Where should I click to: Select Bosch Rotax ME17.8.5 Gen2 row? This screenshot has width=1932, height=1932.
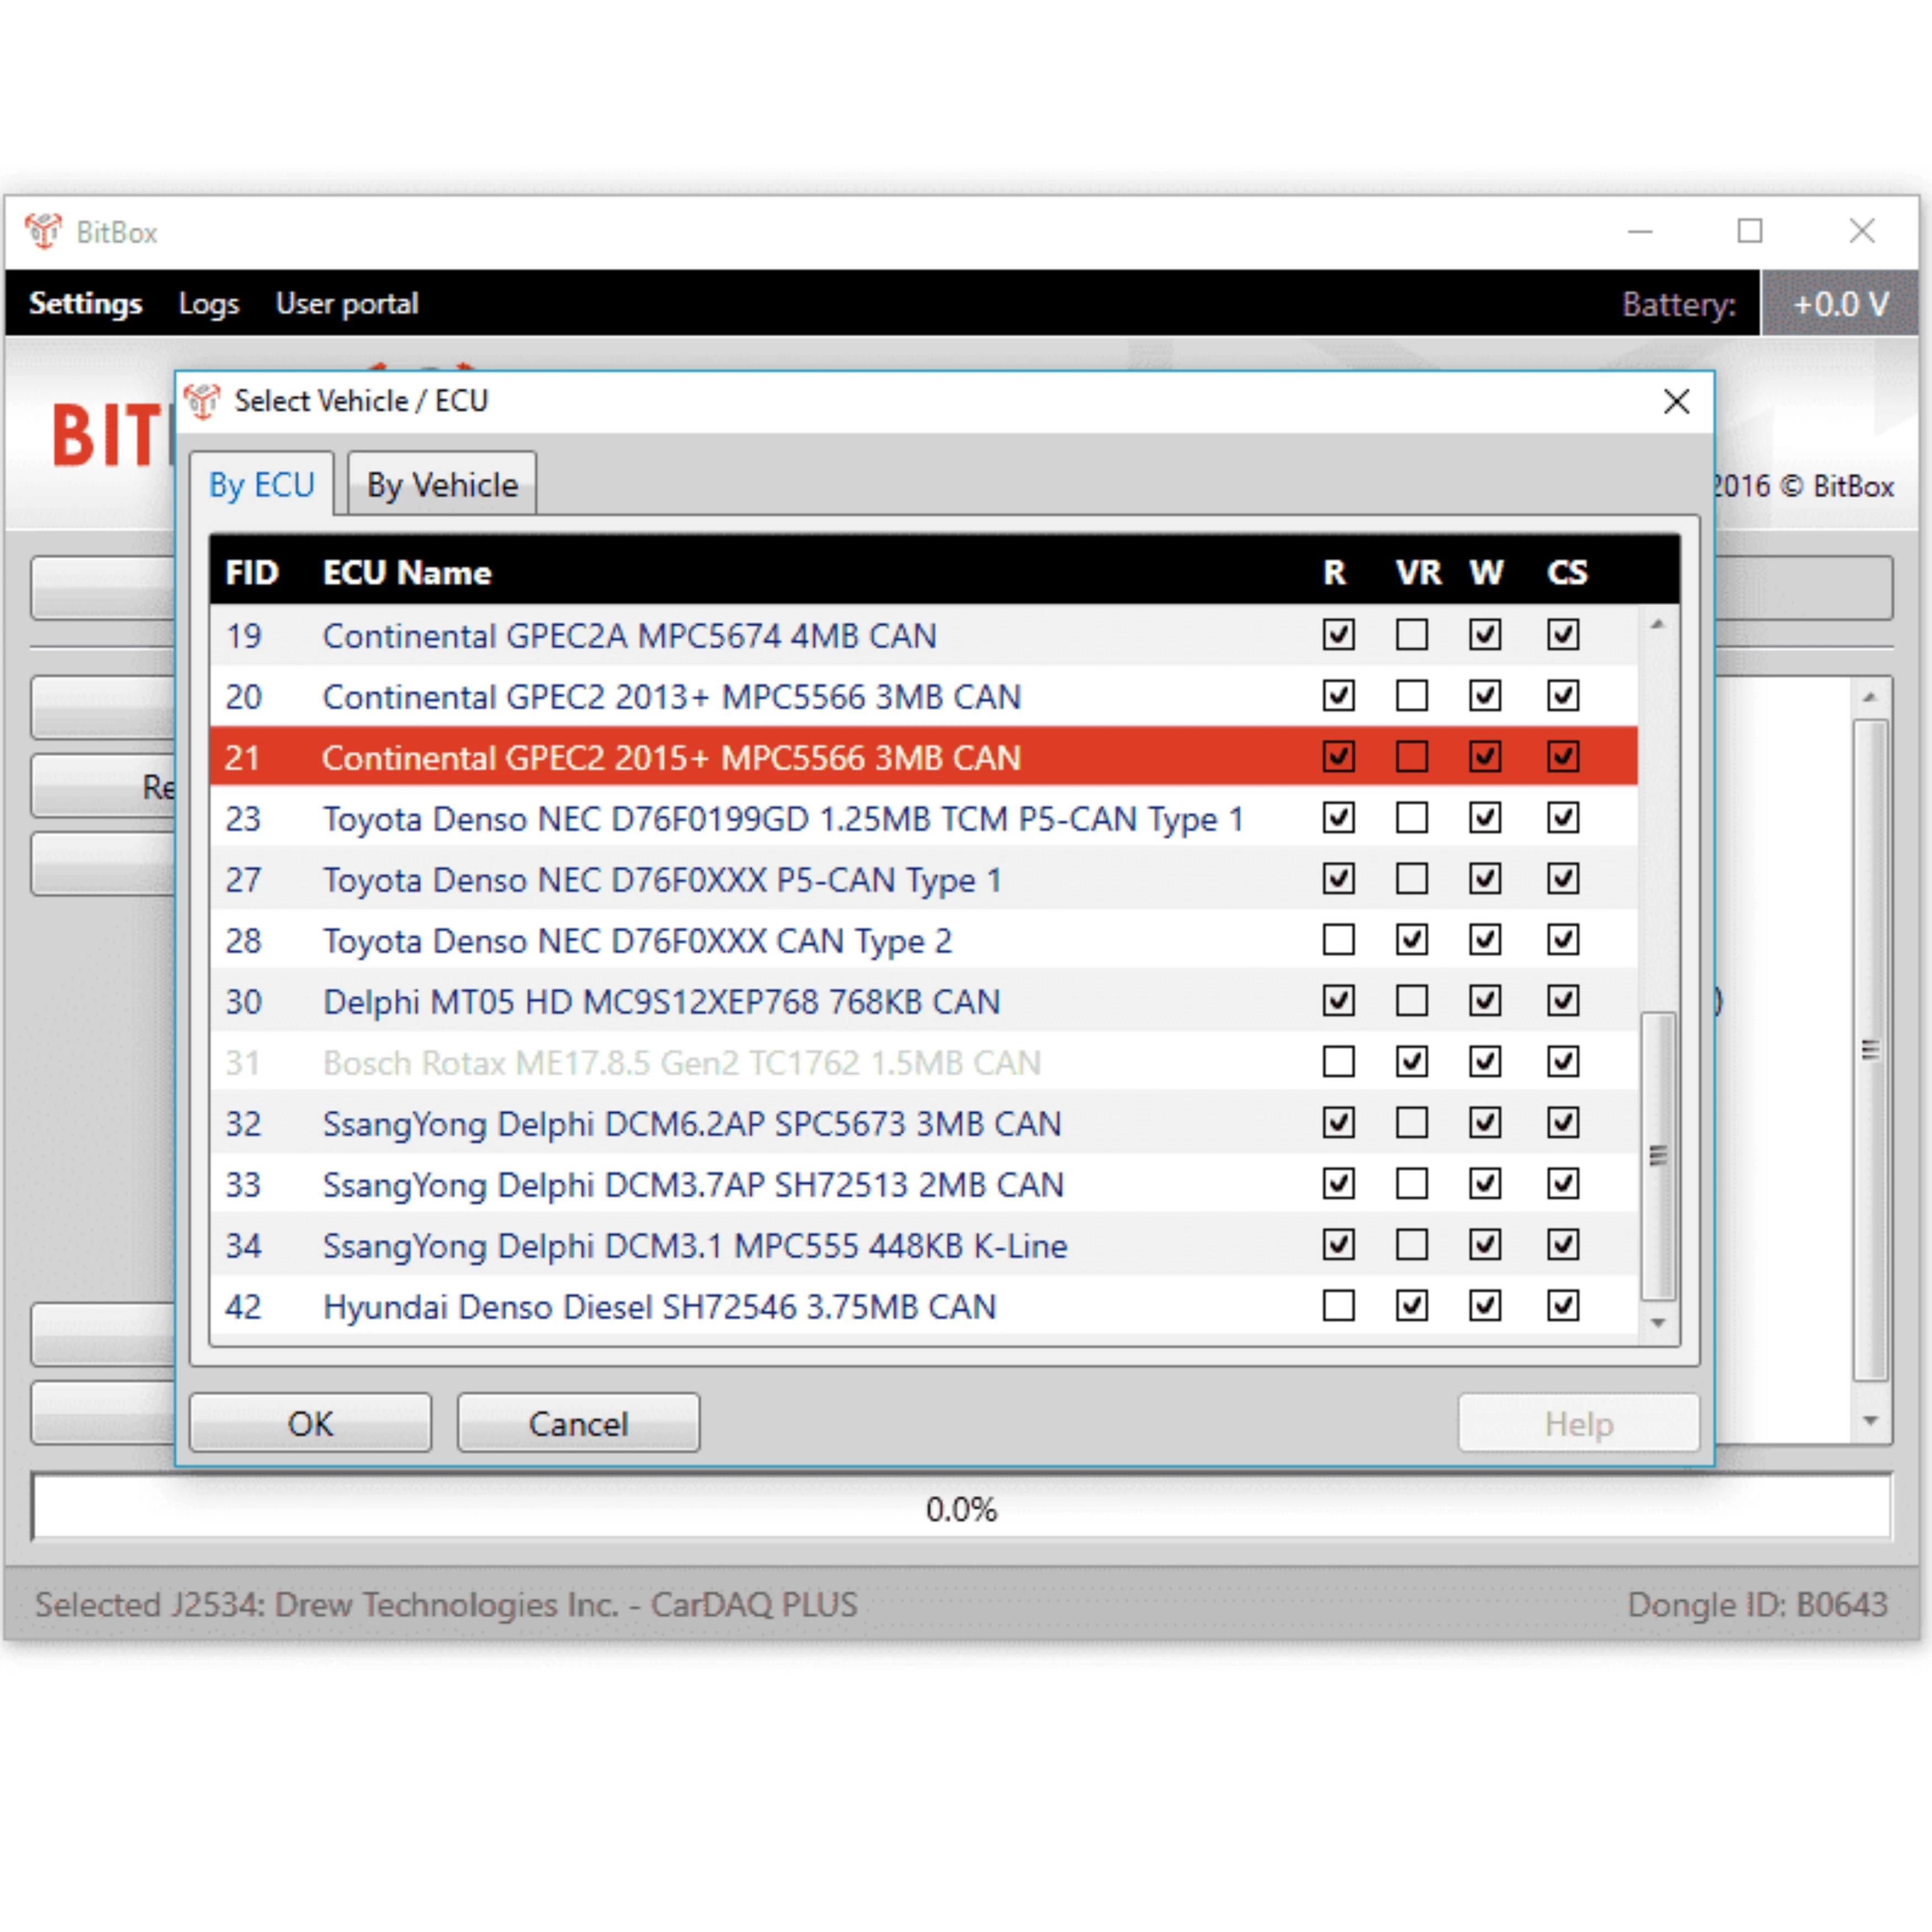924,1062
